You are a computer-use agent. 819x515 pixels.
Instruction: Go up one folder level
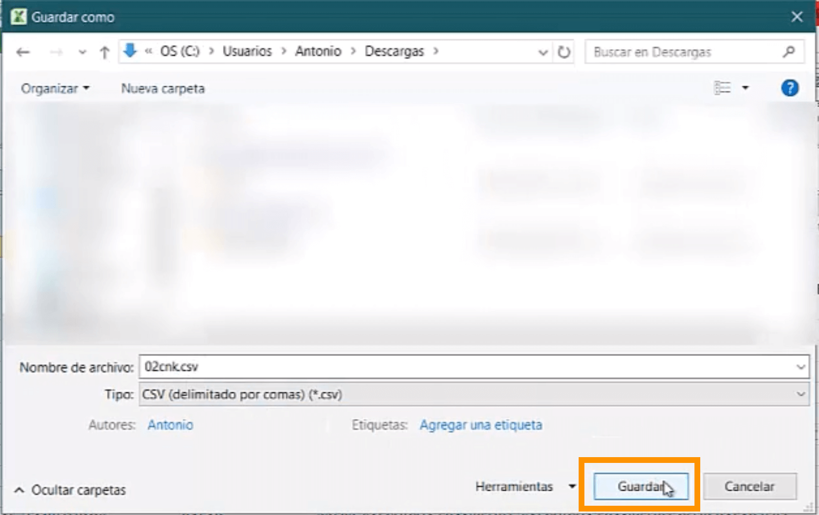[104, 53]
